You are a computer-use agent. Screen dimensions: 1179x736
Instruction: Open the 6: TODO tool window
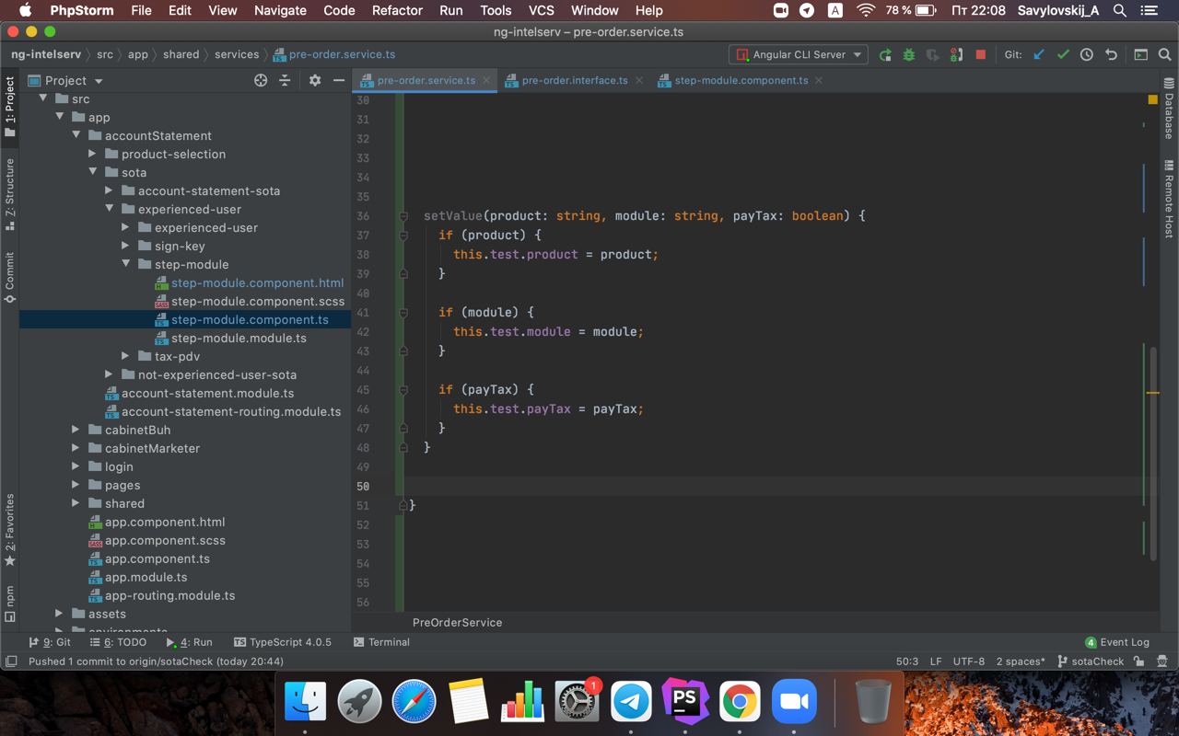(119, 642)
